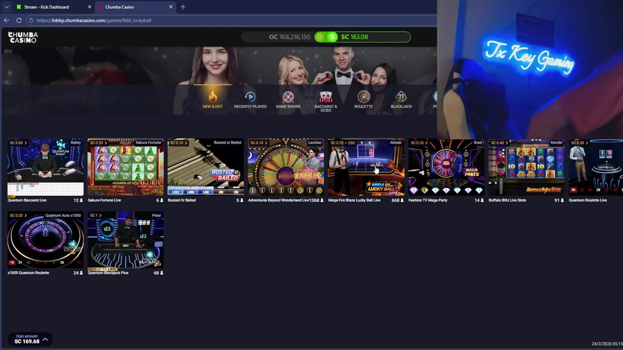The width and height of the screenshot is (623, 350).
Task: Click dealer name Petar on Blackjack Plus
Action: (156, 215)
